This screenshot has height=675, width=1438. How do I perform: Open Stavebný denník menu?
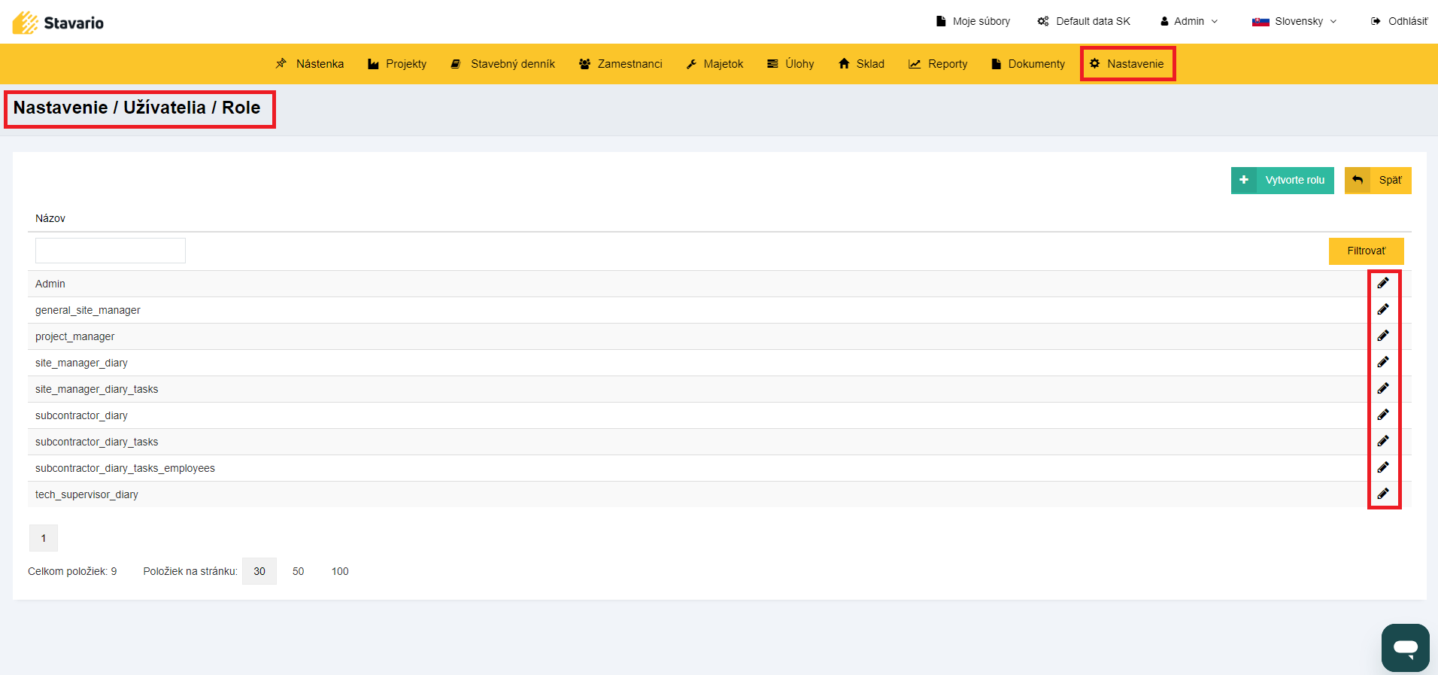(502, 64)
